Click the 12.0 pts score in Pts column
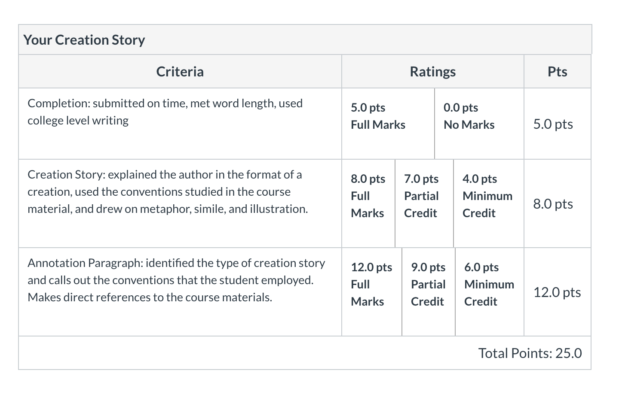 coord(557,292)
